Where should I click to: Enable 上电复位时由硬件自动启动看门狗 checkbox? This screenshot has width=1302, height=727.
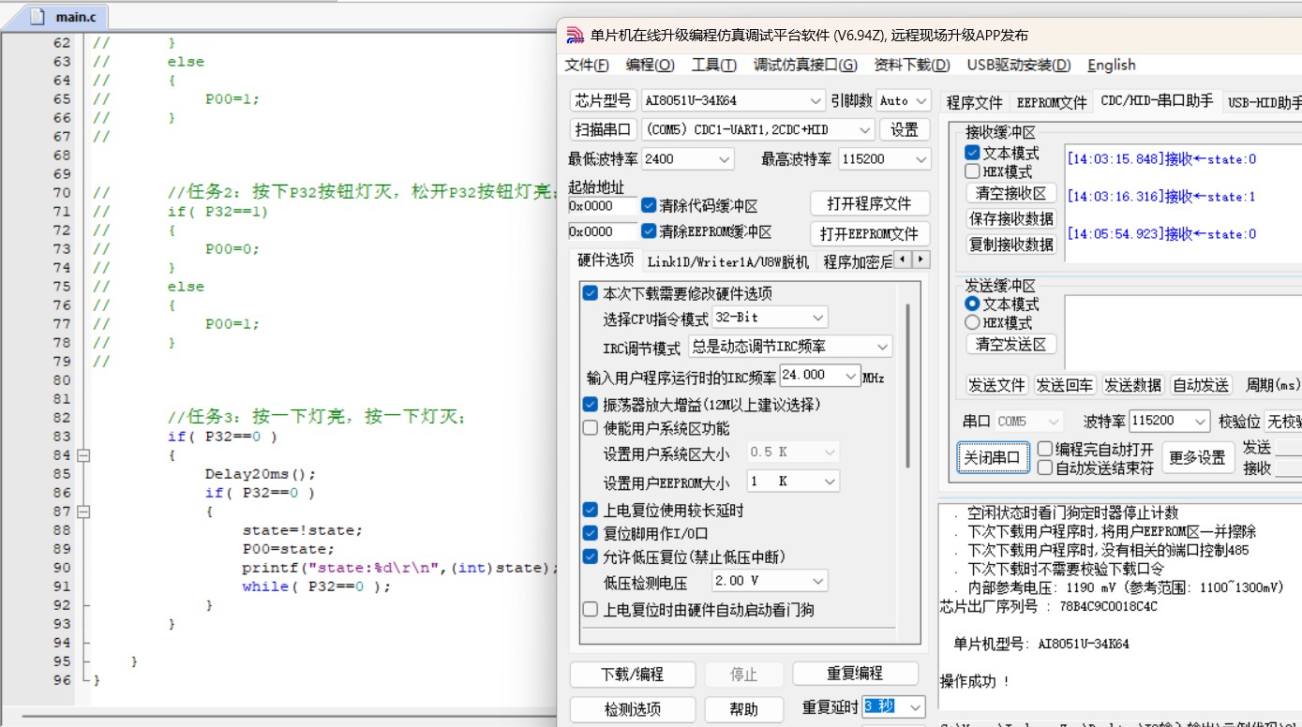click(x=590, y=610)
